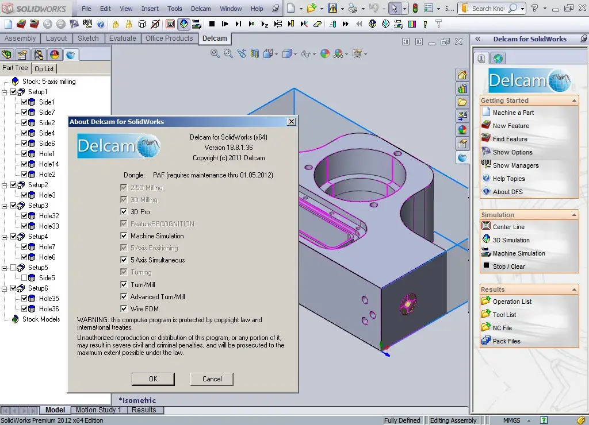Click the Stock 5-axis milling icon
Screen dimensions: 589x425
15,82
